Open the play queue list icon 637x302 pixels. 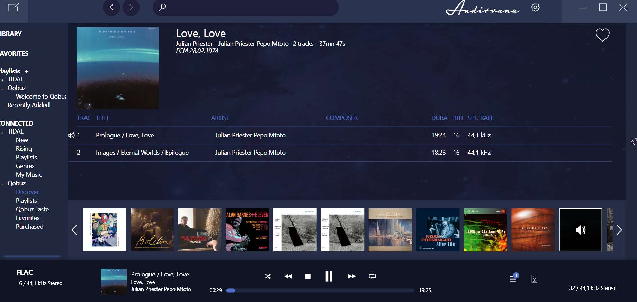tap(513, 279)
